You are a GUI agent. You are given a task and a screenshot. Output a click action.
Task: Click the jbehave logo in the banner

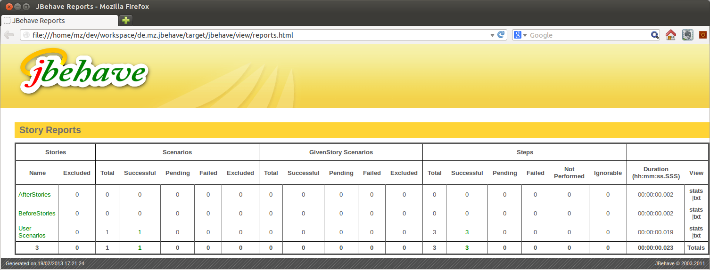(83, 71)
